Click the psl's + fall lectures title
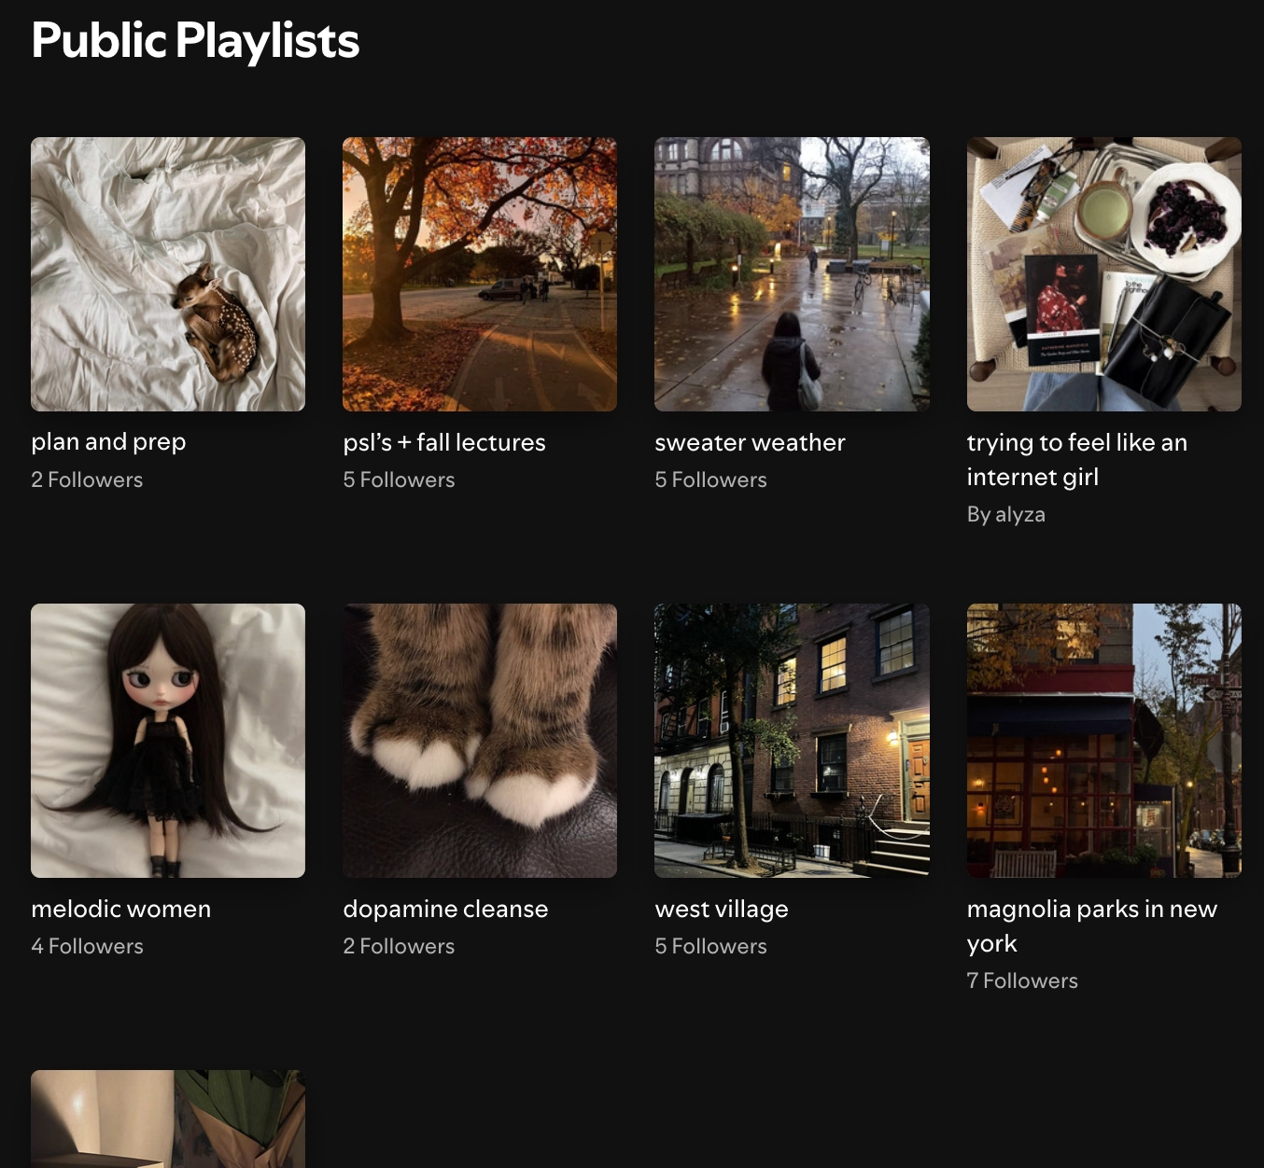Screen dimensions: 1264x1168 point(444,442)
